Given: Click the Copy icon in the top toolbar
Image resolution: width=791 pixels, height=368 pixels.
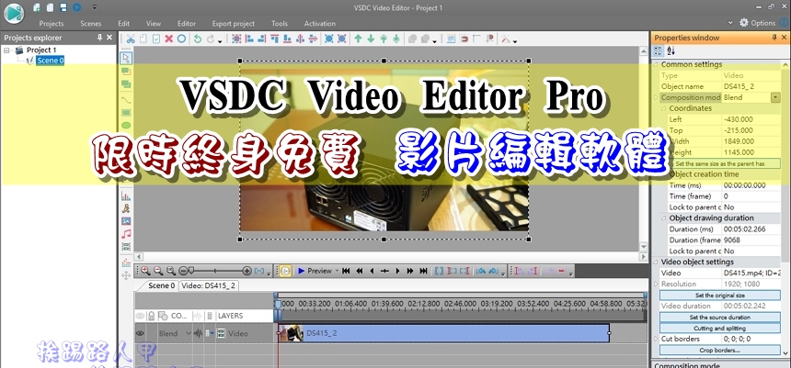Looking at the screenshot, I should [143, 39].
